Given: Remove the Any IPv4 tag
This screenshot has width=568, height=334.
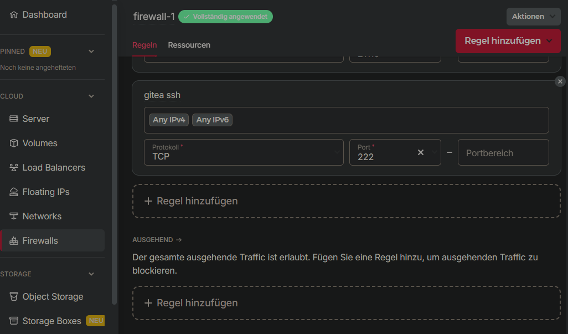Looking at the screenshot, I should click(169, 120).
